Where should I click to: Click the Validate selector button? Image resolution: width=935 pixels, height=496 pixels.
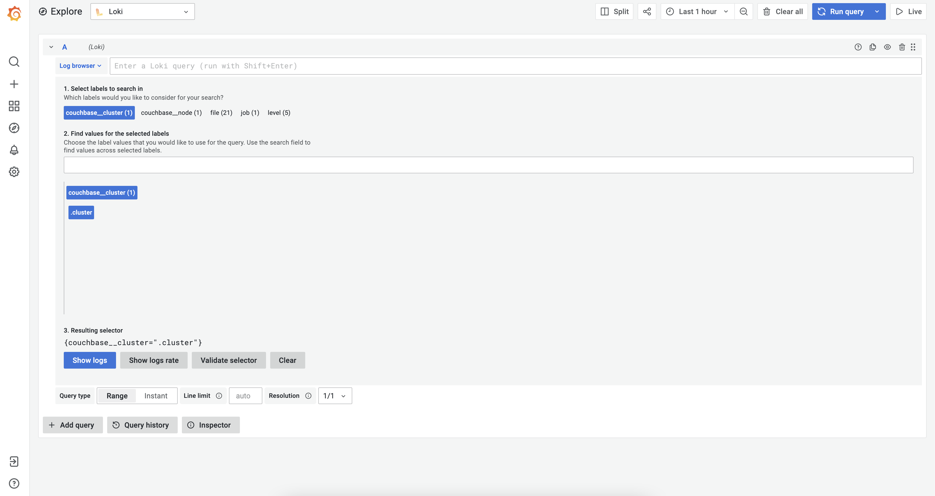229,361
